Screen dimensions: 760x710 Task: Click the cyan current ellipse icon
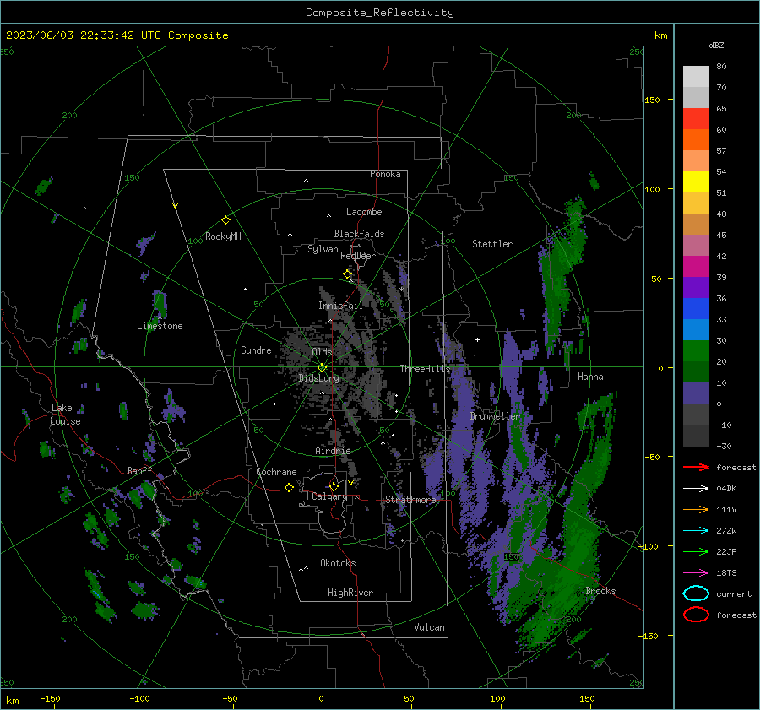coord(696,593)
